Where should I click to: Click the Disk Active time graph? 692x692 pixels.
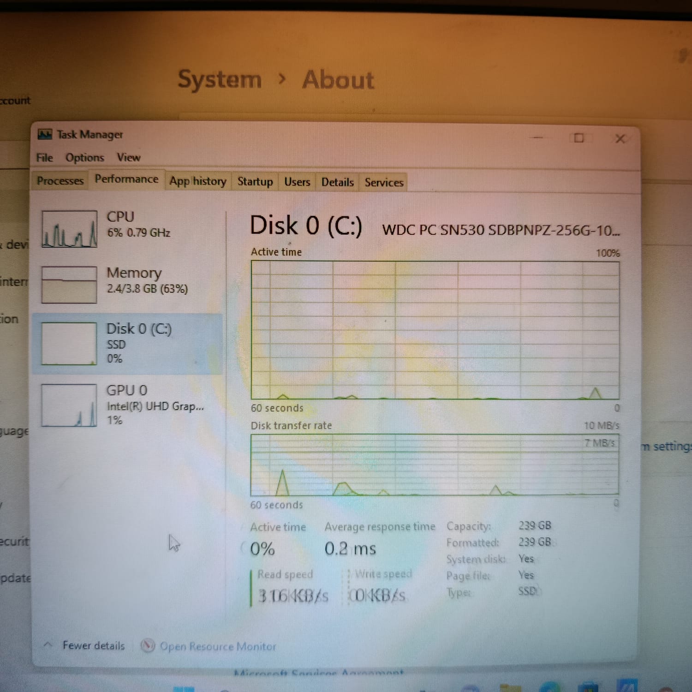(435, 330)
